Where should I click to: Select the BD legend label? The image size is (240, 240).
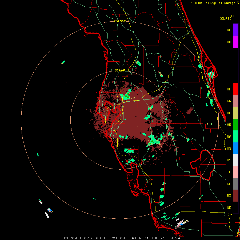point(229,113)
